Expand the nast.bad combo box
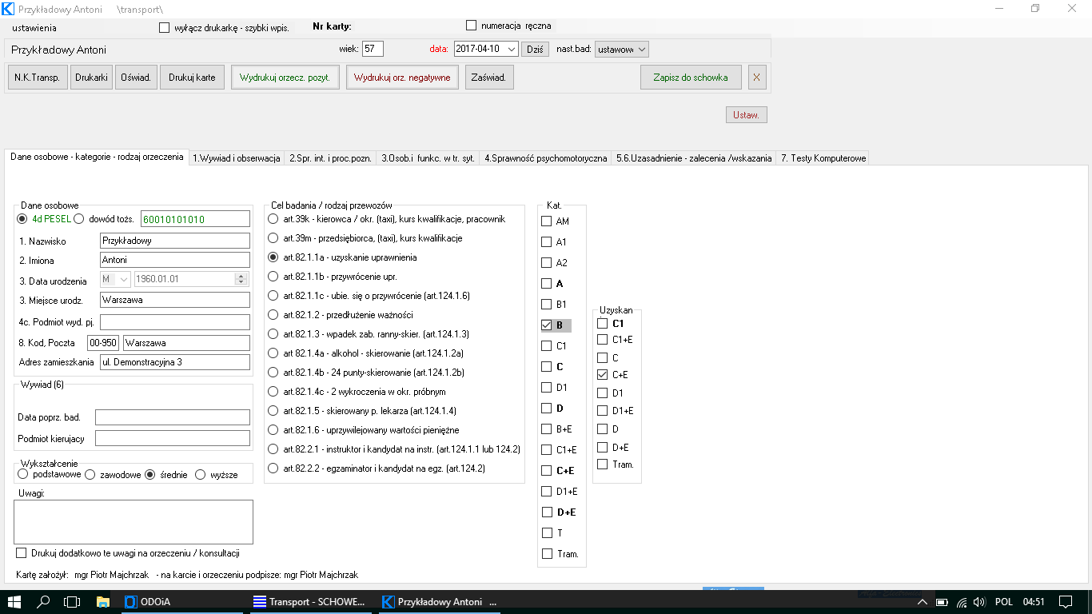The width and height of the screenshot is (1092, 614). (x=641, y=49)
